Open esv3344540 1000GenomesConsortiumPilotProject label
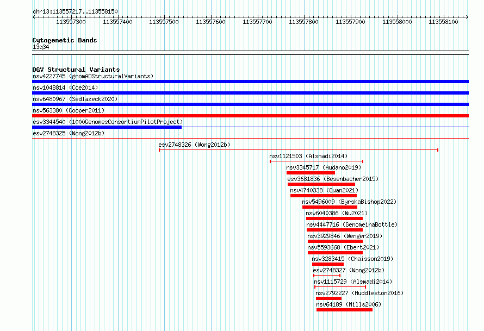 [x=108, y=122]
